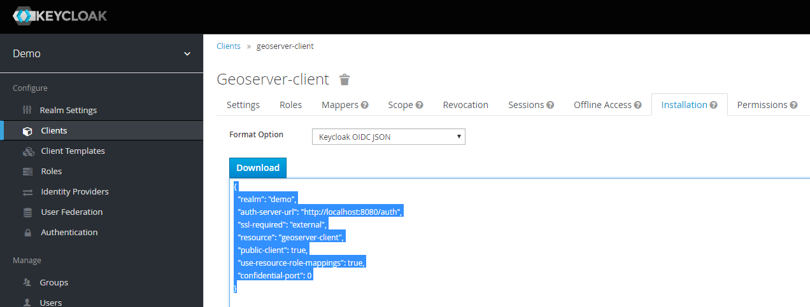810x307 pixels.
Task: Click the Users person icon in the sidebar
Action: tap(27, 303)
